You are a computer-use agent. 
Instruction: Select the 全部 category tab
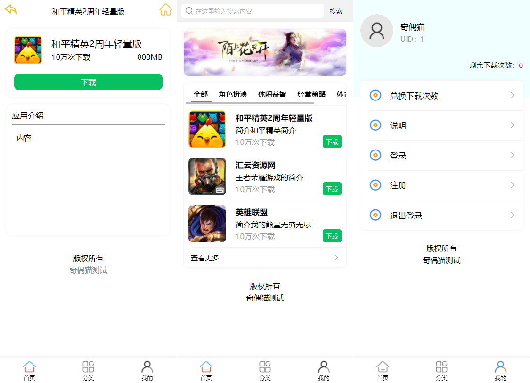[x=201, y=94]
